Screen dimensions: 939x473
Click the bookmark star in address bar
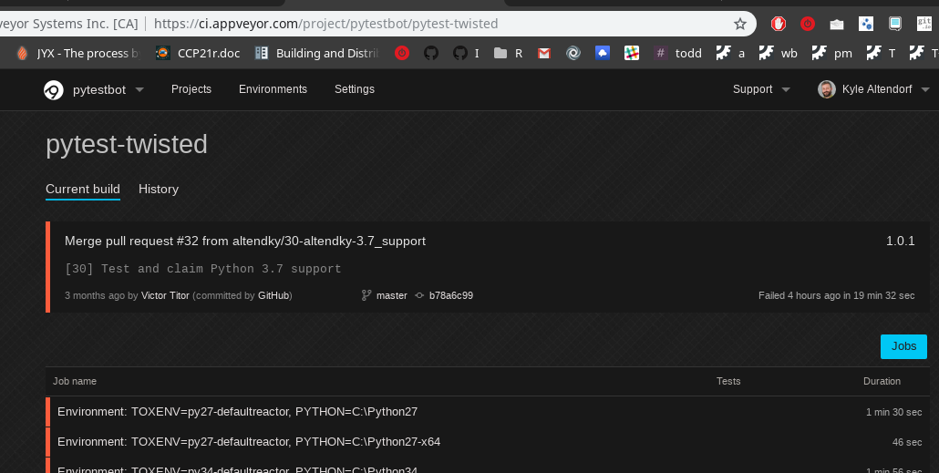(x=740, y=24)
